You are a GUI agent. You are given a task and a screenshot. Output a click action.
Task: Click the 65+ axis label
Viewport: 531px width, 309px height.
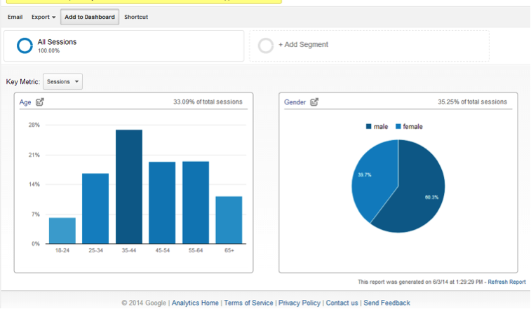pos(229,250)
